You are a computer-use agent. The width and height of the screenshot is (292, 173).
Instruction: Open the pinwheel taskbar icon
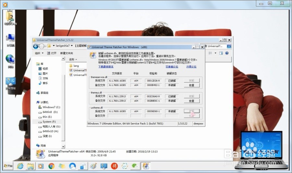point(125,166)
